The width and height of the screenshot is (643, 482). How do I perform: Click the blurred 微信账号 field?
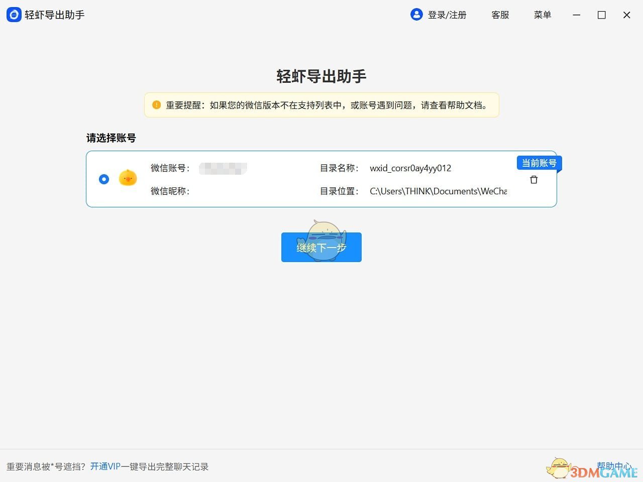pyautogui.click(x=223, y=168)
